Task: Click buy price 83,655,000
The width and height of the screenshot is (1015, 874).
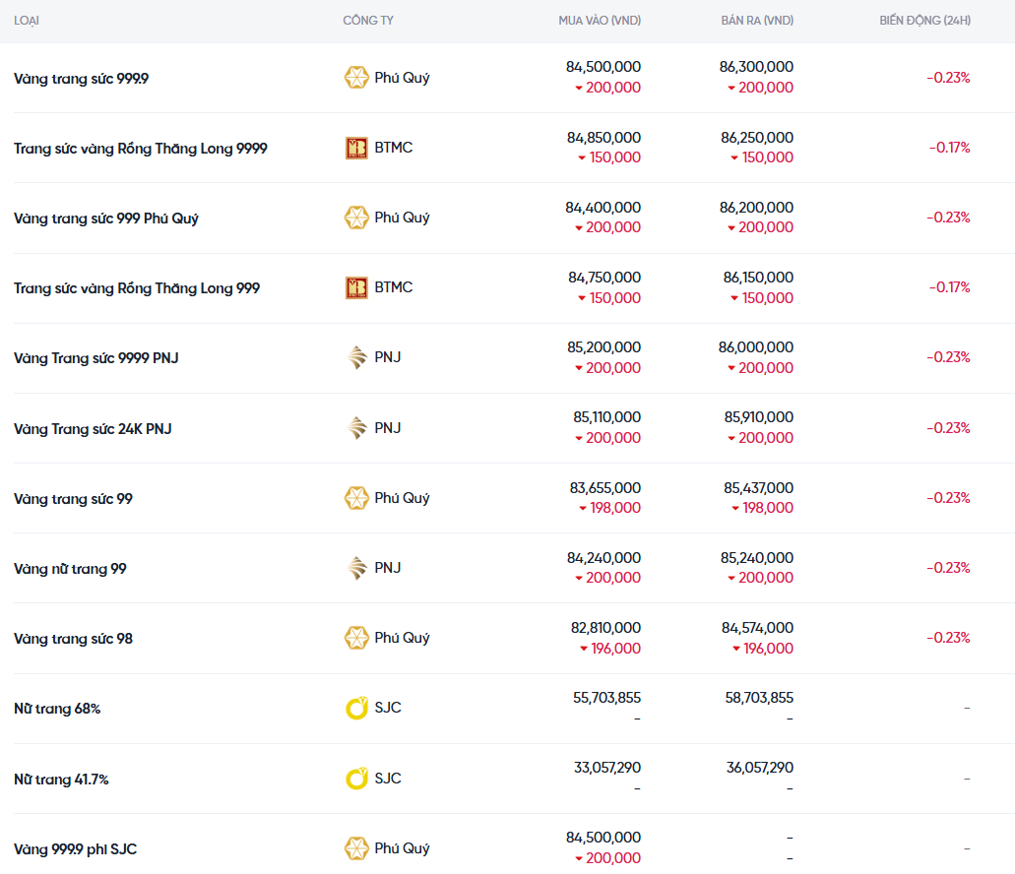Action: click(x=604, y=488)
